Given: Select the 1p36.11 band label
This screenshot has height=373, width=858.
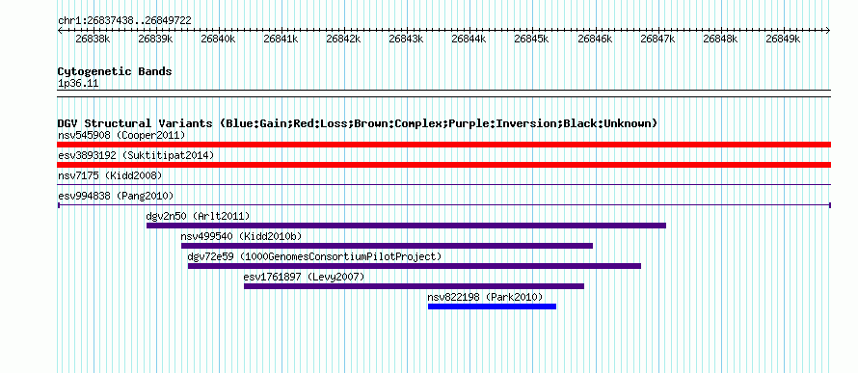Looking at the screenshot, I should [78, 84].
